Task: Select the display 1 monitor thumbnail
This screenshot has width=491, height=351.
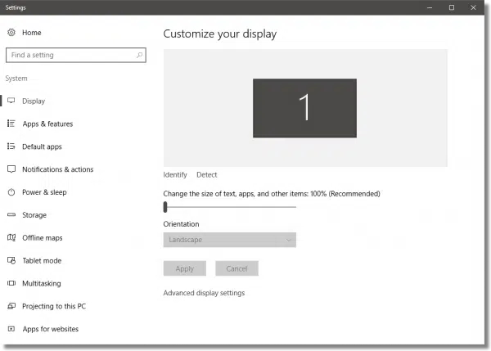Action: point(304,108)
